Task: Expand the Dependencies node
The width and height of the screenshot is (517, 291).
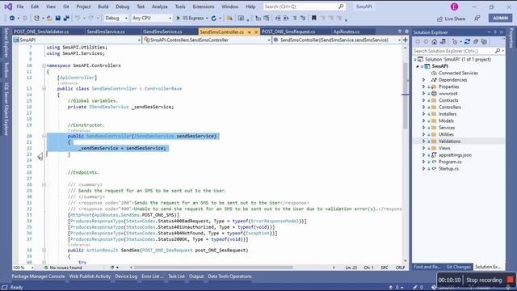Action: point(423,80)
